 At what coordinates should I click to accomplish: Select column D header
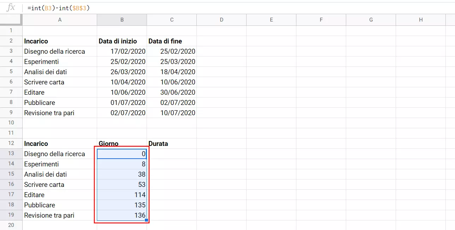point(221,20)
